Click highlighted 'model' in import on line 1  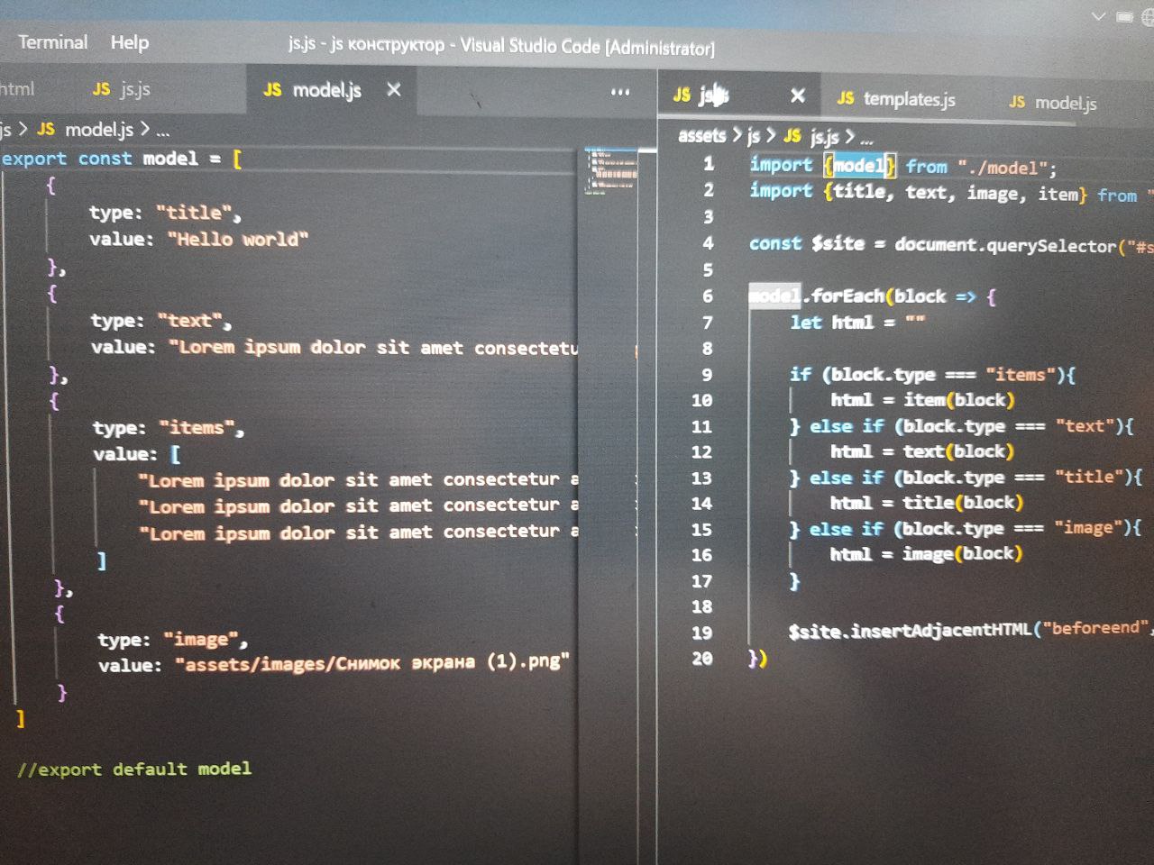pyautogui.click(x=857, y=166)
